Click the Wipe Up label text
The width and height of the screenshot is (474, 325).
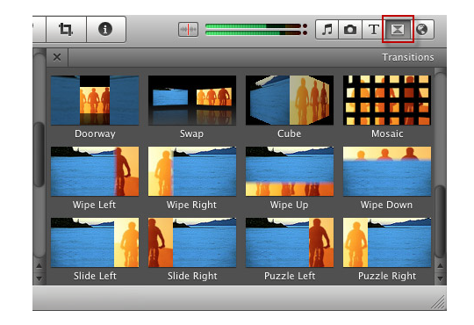[290, 205]
